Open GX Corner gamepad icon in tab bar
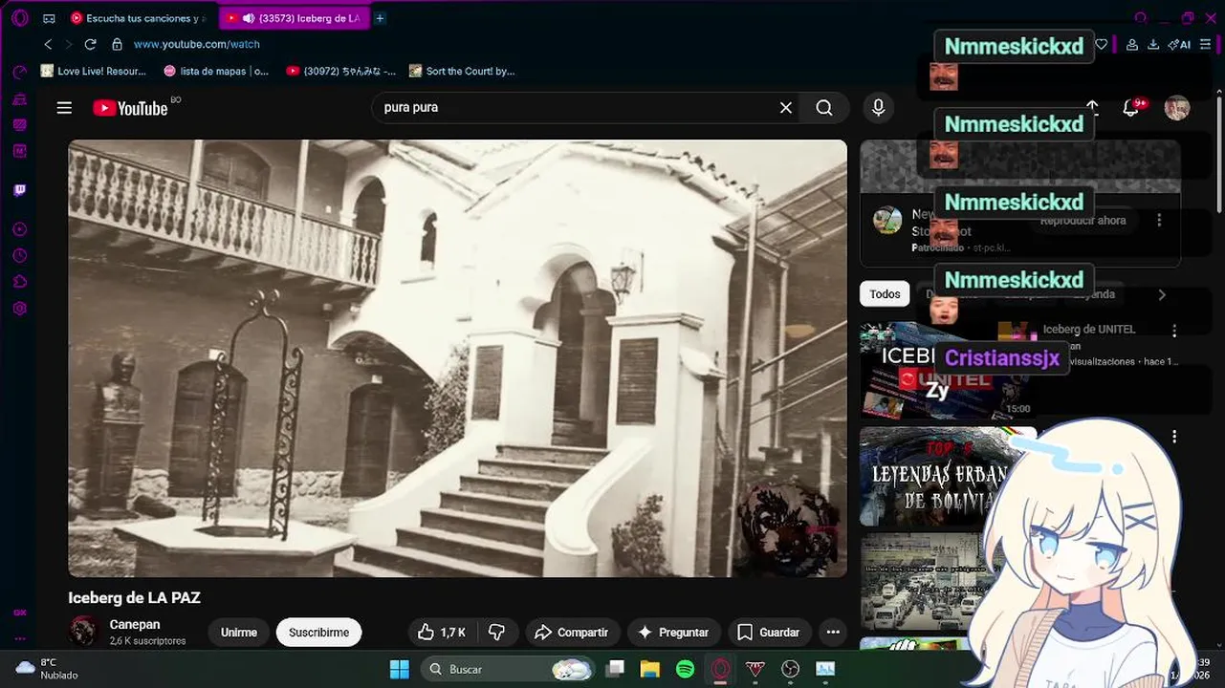The width and height of the screenshot is (1225, 688). 49,18
